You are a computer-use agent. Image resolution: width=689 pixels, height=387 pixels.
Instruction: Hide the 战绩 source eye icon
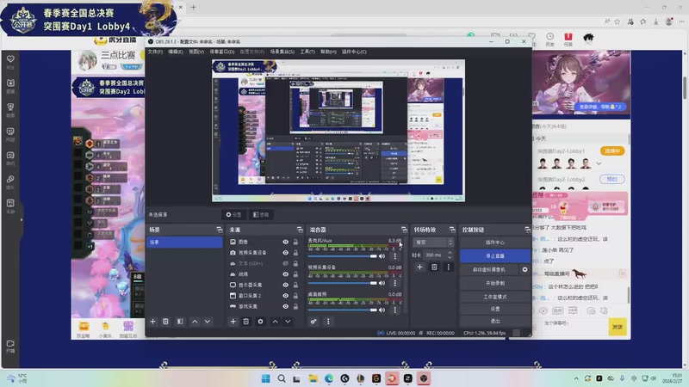click(x=286, y=274)
